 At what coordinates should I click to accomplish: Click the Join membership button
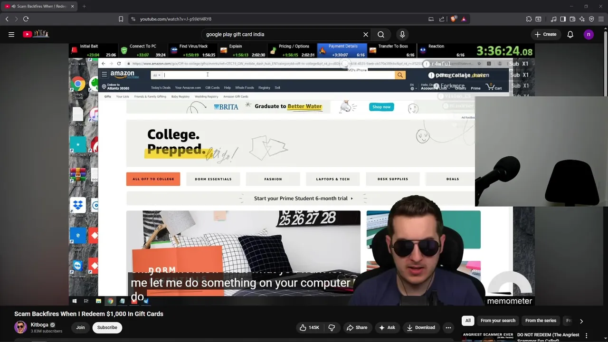pyautogui.click(x=80, y=327)
